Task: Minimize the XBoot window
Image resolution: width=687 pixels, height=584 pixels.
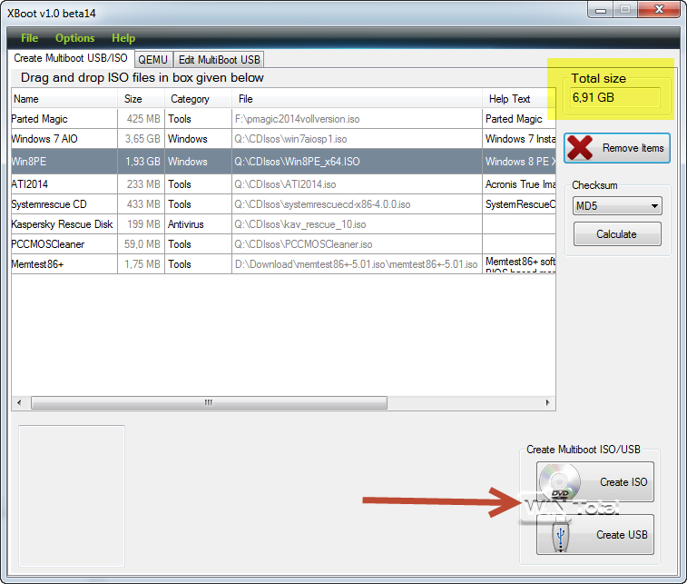Action: (601, 10)
